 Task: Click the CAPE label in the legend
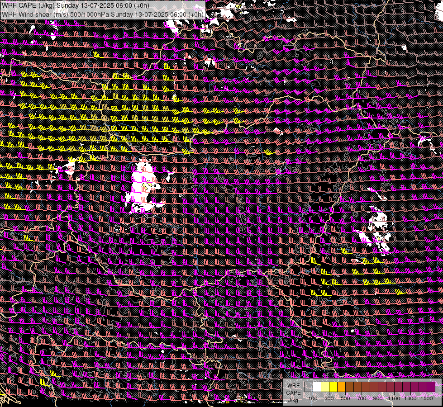coord(294,393)
